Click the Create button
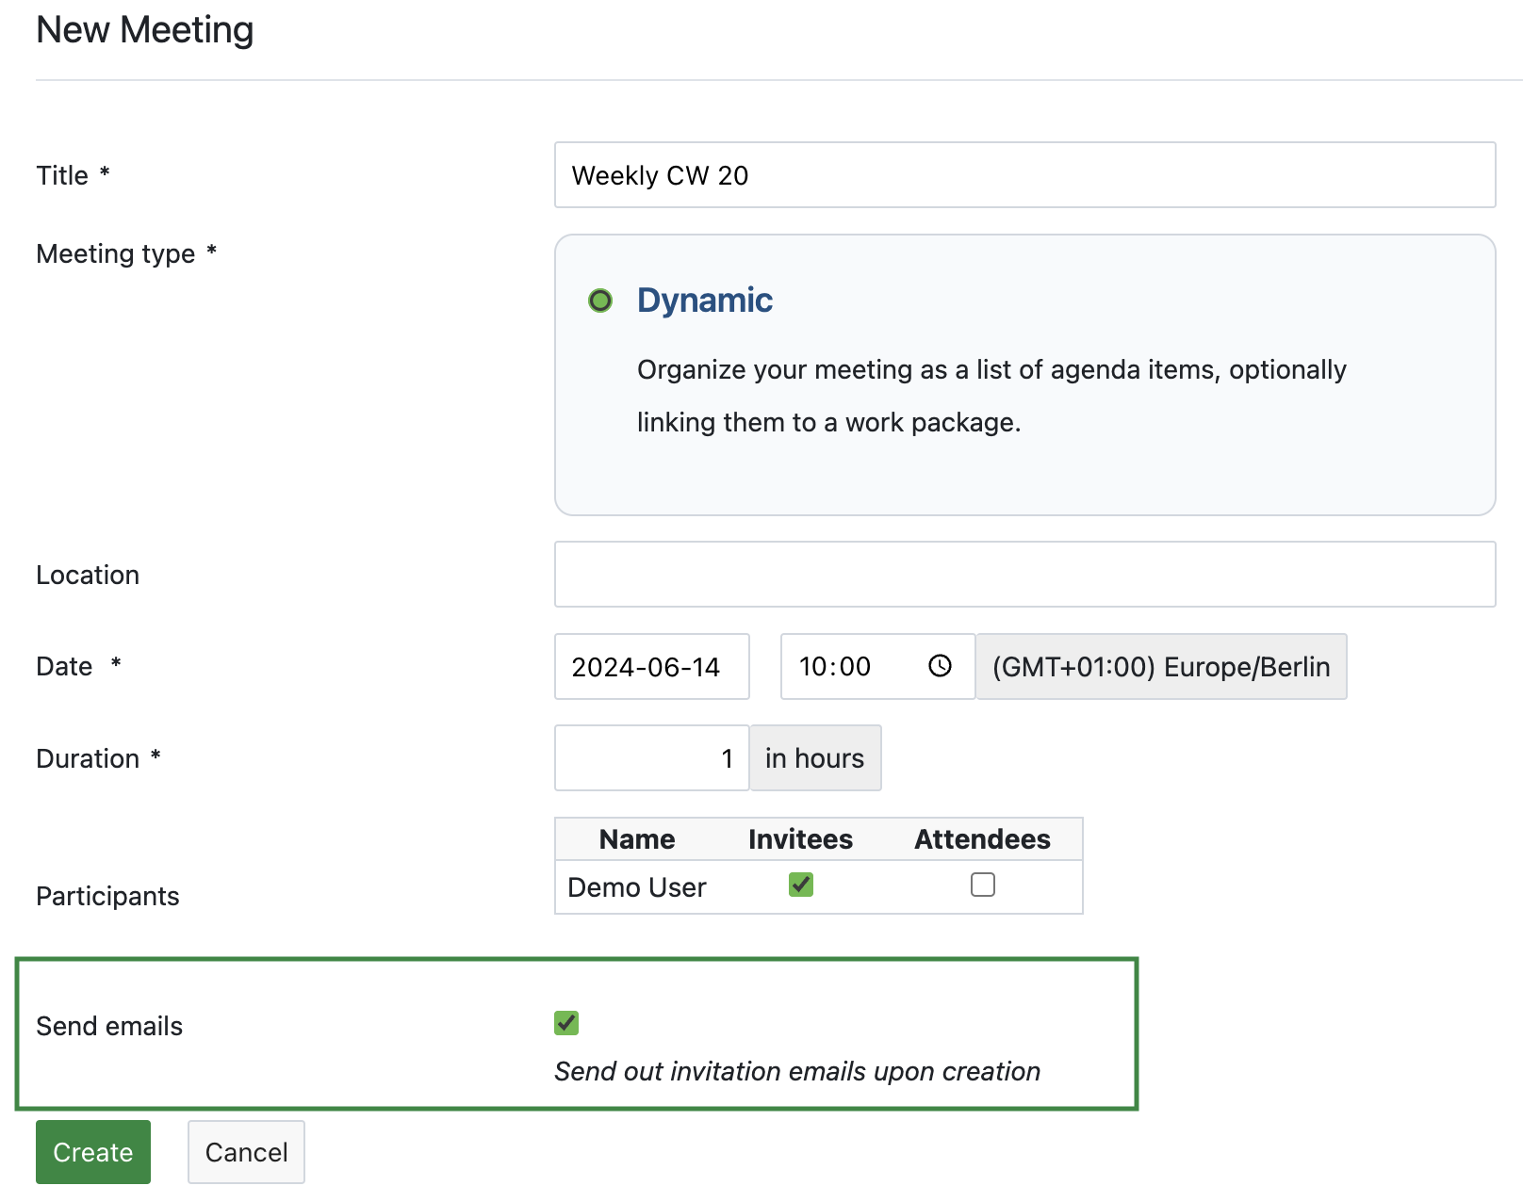The height and width of the screenshot is (1202, 1523). pyautogui.click(x=93, y=1151)
